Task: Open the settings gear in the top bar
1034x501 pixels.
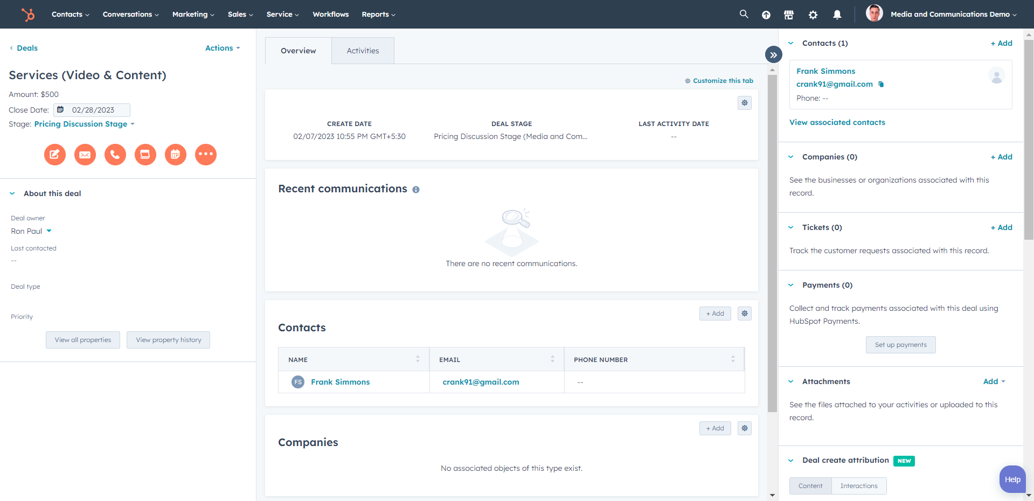Action: [813, 15]
